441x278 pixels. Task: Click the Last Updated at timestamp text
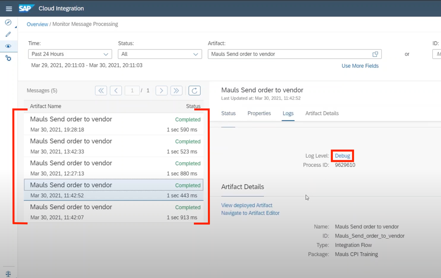point(261,98)
